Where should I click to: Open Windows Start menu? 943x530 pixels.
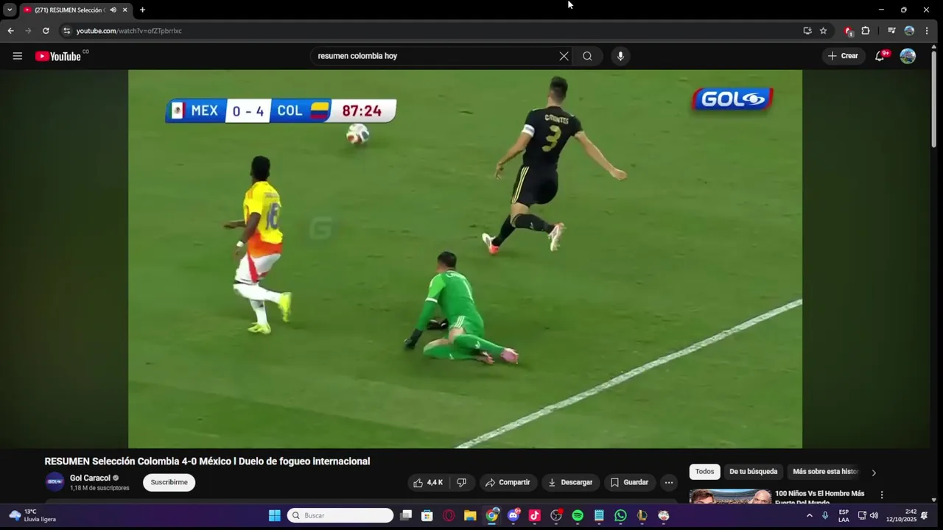click(274, 515)
